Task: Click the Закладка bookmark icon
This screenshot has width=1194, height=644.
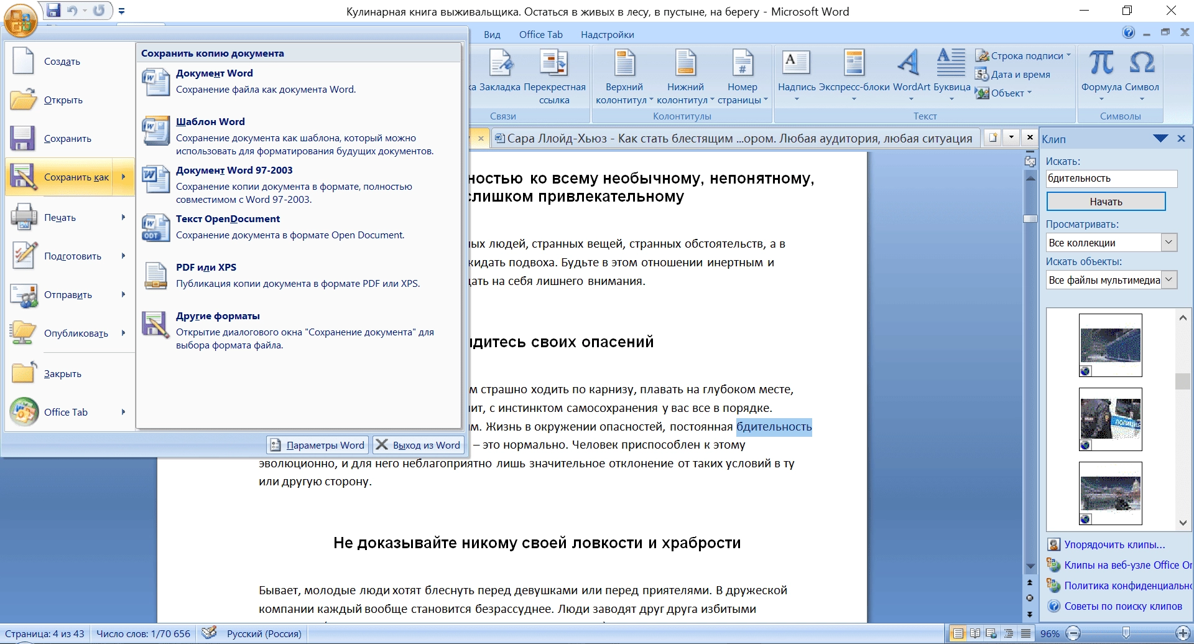Action: 501,63
